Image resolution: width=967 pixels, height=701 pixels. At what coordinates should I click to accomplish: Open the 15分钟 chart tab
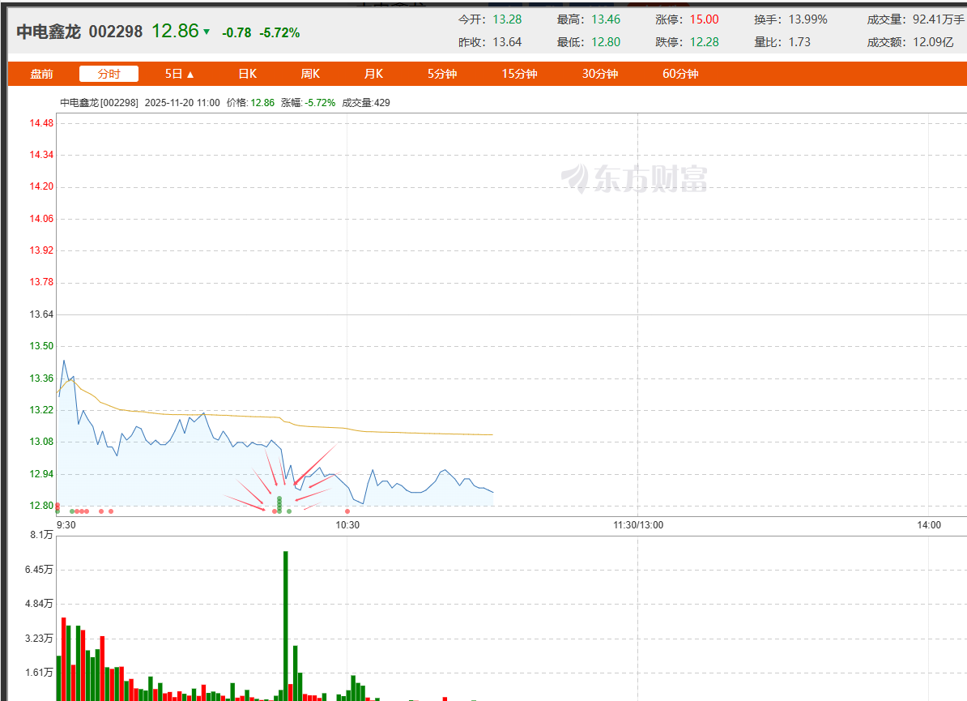519,74
